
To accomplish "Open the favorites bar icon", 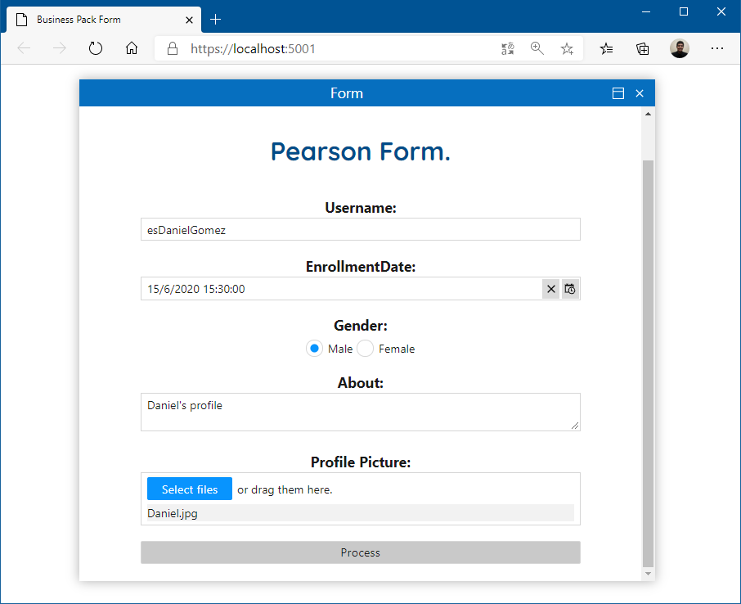I will (606, 48).
